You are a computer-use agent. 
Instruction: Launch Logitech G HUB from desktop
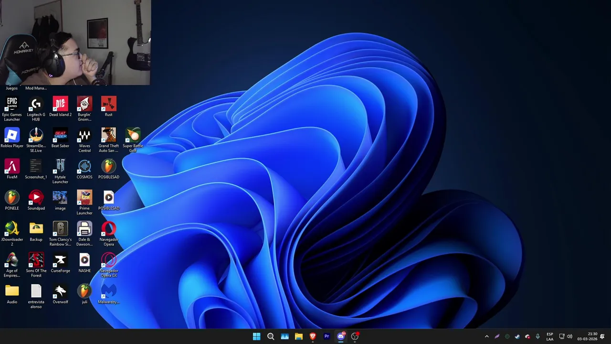36,109
